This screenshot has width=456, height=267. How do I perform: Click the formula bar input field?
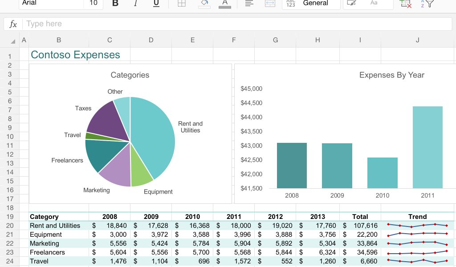coord(236,24)
